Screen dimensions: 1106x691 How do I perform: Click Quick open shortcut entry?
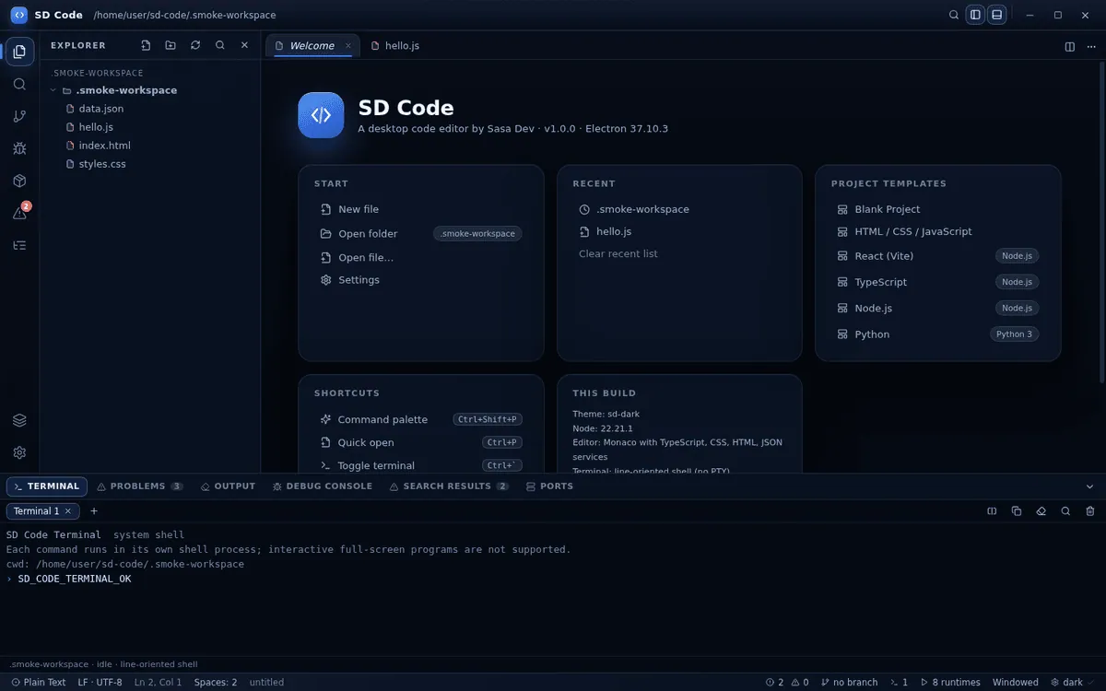pos(421,442)
